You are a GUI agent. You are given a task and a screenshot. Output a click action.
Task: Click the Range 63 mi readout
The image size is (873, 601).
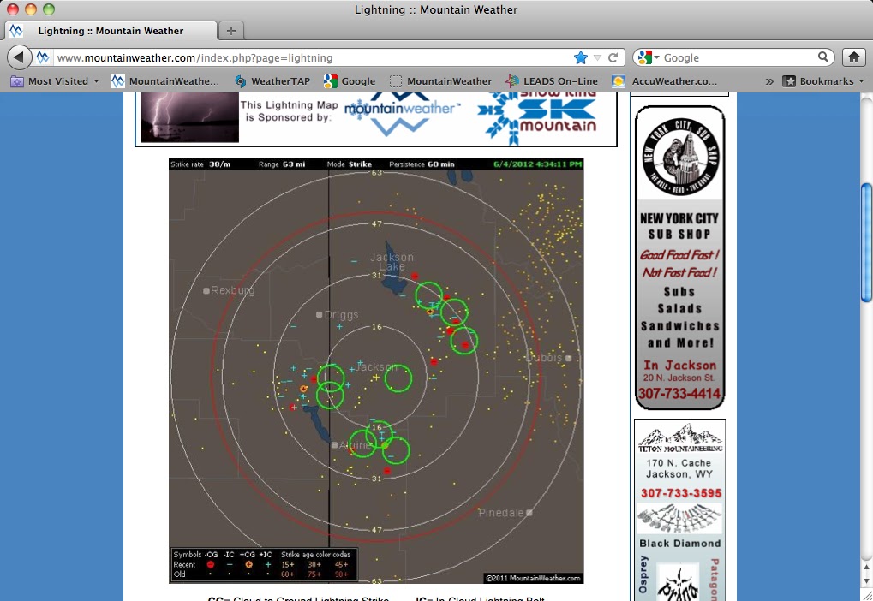coord(282,164)
